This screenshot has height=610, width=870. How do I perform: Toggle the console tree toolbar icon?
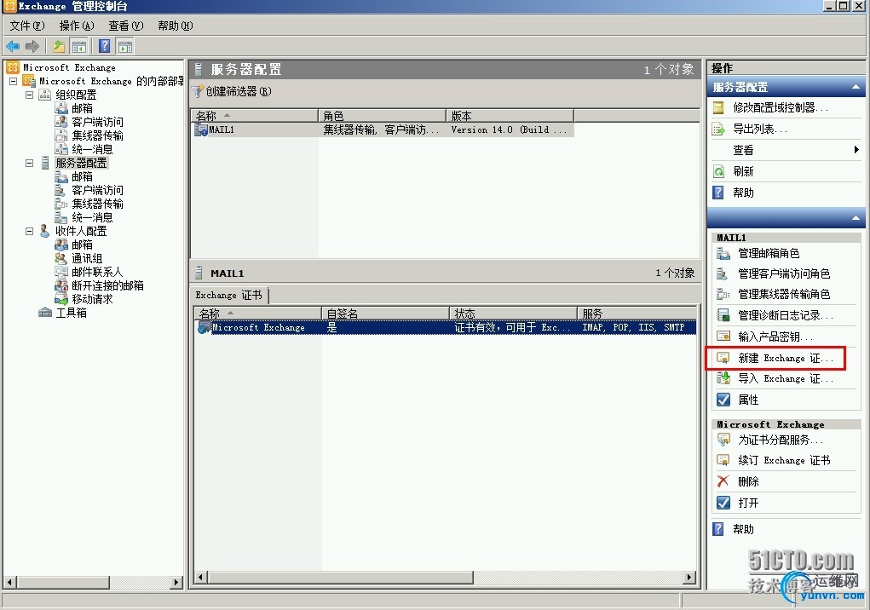(x=79, y=47)
